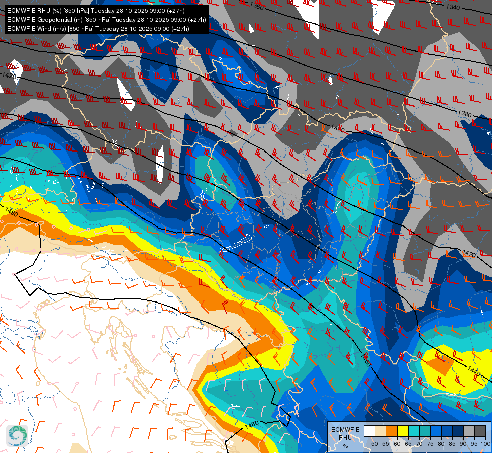This screenshot has height=453, width=492.
Task: Click the legend value 85
Action: pos(452,444)
